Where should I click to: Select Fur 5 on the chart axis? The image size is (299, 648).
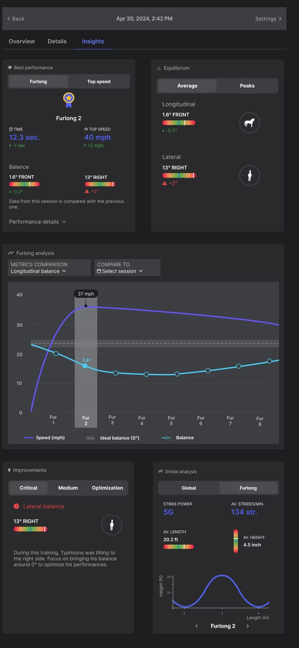click(171, 421)
